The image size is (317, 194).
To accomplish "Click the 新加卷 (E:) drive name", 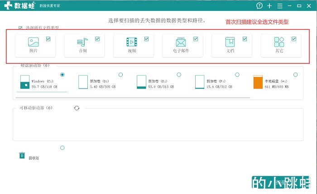I will point(158,81).
